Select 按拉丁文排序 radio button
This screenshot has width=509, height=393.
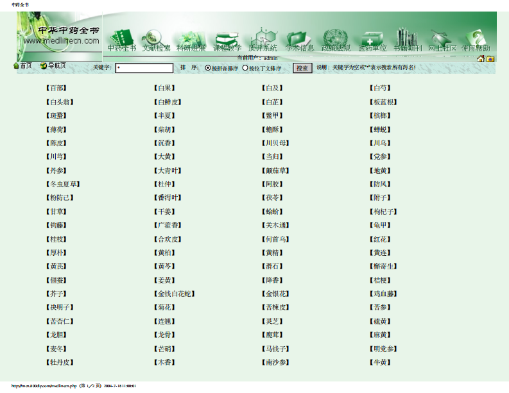(245, 68)
